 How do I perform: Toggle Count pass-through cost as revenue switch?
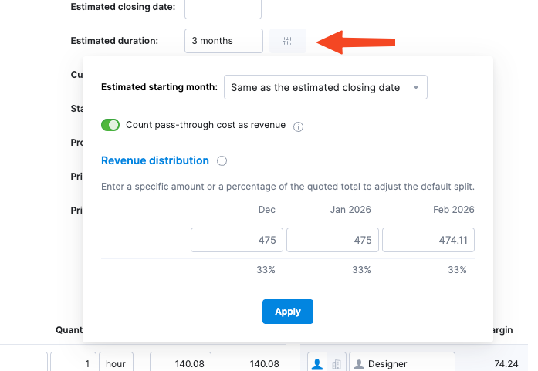pos(110,125)
